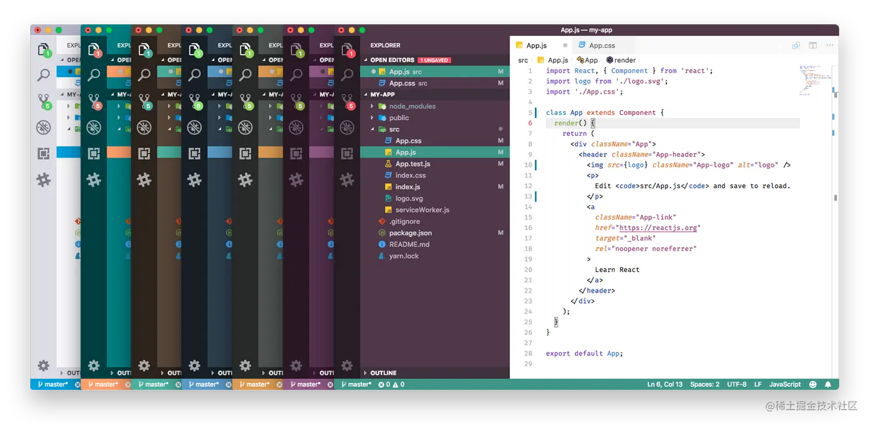Open Debug view in the frontmost window
This screenshot has height=424, width=870.
point(347,127)
